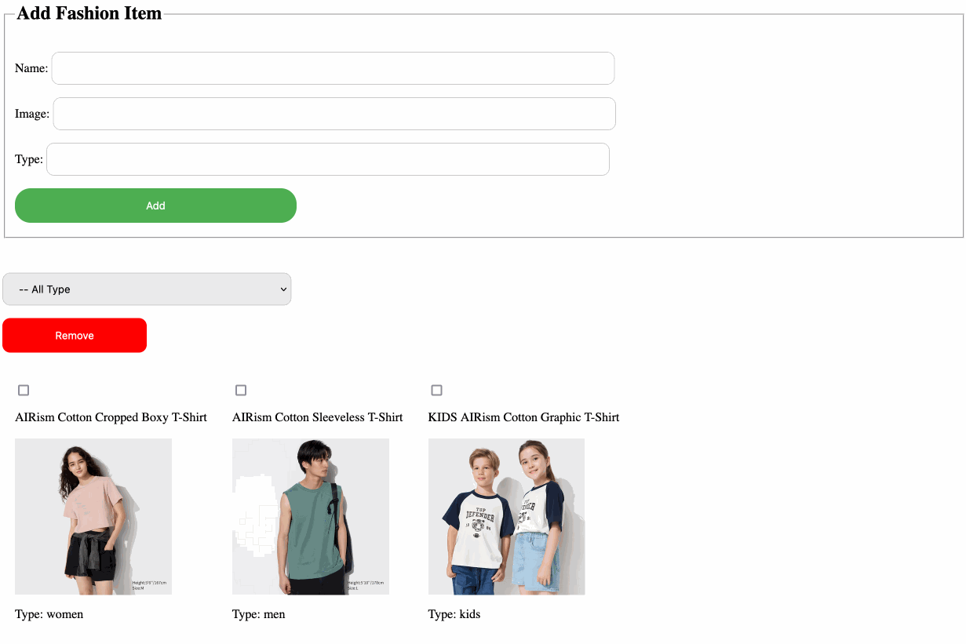This screenshot has width=966, height=644.
Task: Click the AIRism Cotton Sleeveless T-Shirt title
Action: 317,417
